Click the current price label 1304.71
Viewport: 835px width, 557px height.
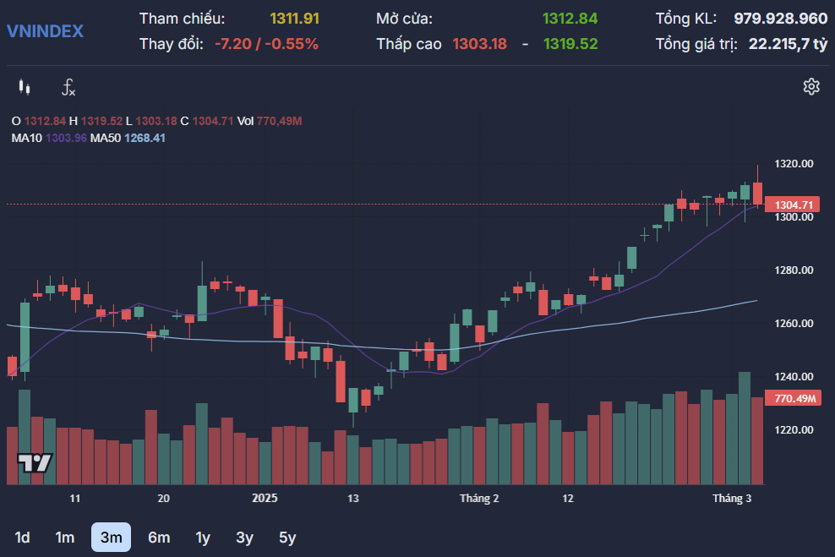click(793, 205)
